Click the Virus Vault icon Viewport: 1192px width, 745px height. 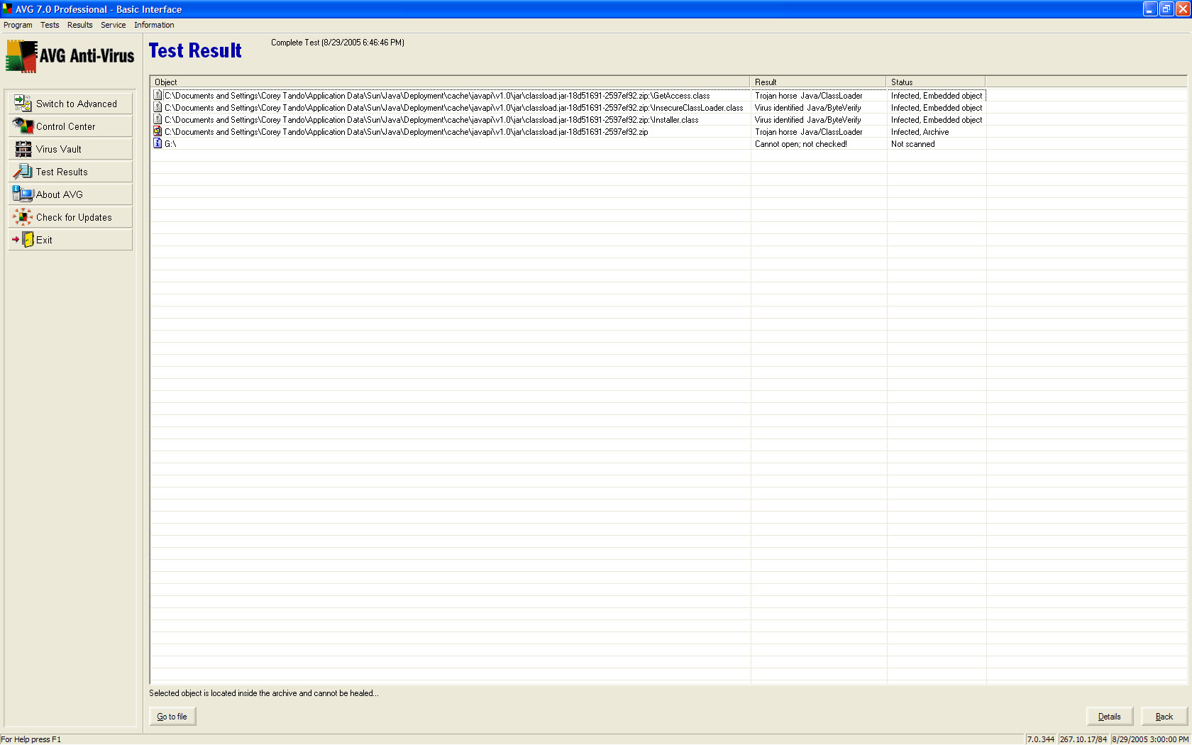pos(23,149)
